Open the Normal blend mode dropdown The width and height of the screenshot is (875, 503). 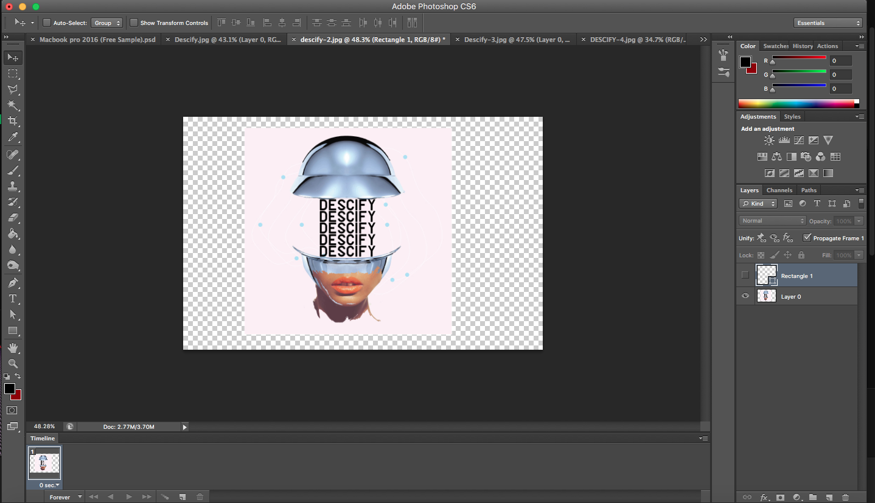click(772, 221)
